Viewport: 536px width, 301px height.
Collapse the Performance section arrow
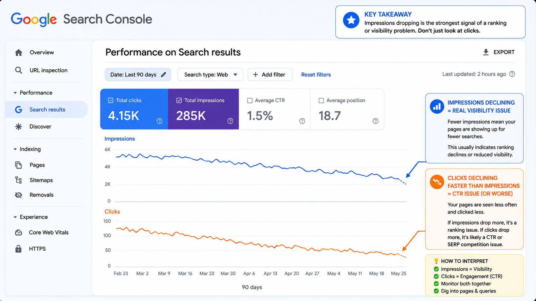15,93
